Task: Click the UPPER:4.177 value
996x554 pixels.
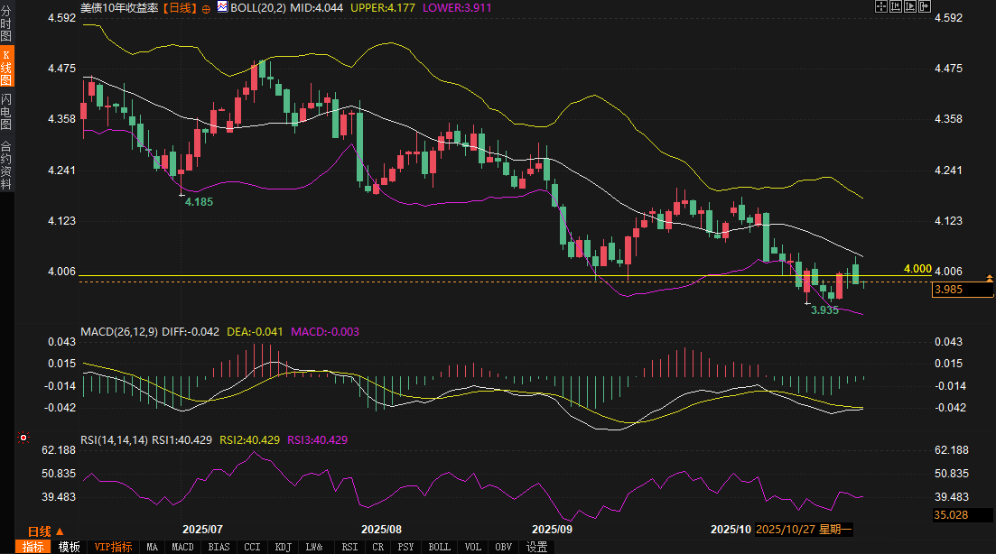Action: coord(382,8)
